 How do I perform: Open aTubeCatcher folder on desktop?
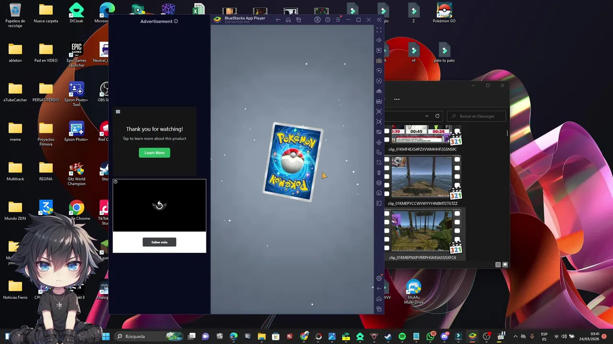pyautogui.click(x=15, y=92)
